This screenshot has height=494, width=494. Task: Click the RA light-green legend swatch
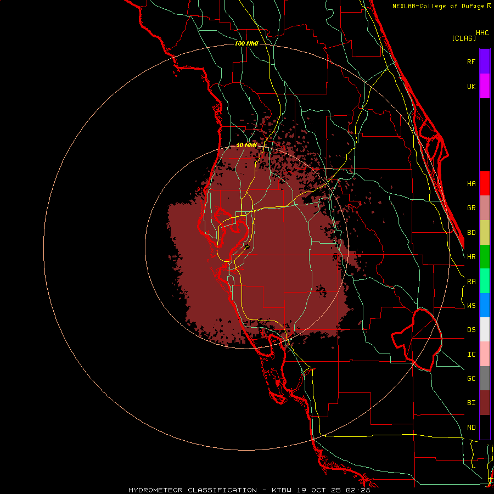tap(485, 281)
